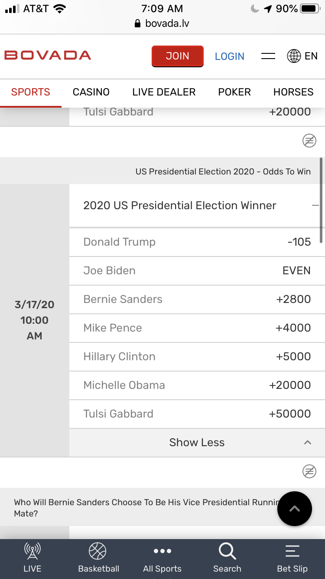
Task: Open the Bet Slip icon
Action: tap(292, 551)
